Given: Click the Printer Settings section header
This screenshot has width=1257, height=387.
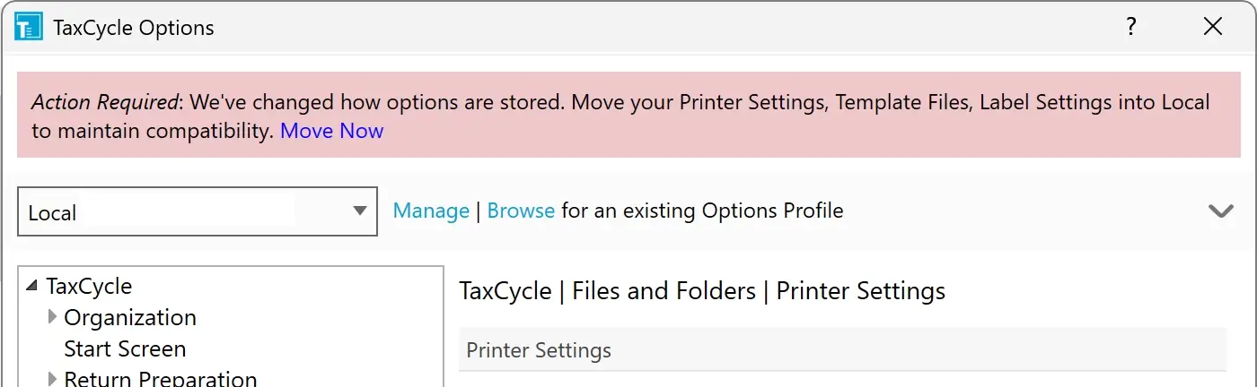Looking at the screenshot, I should point(539,350).
